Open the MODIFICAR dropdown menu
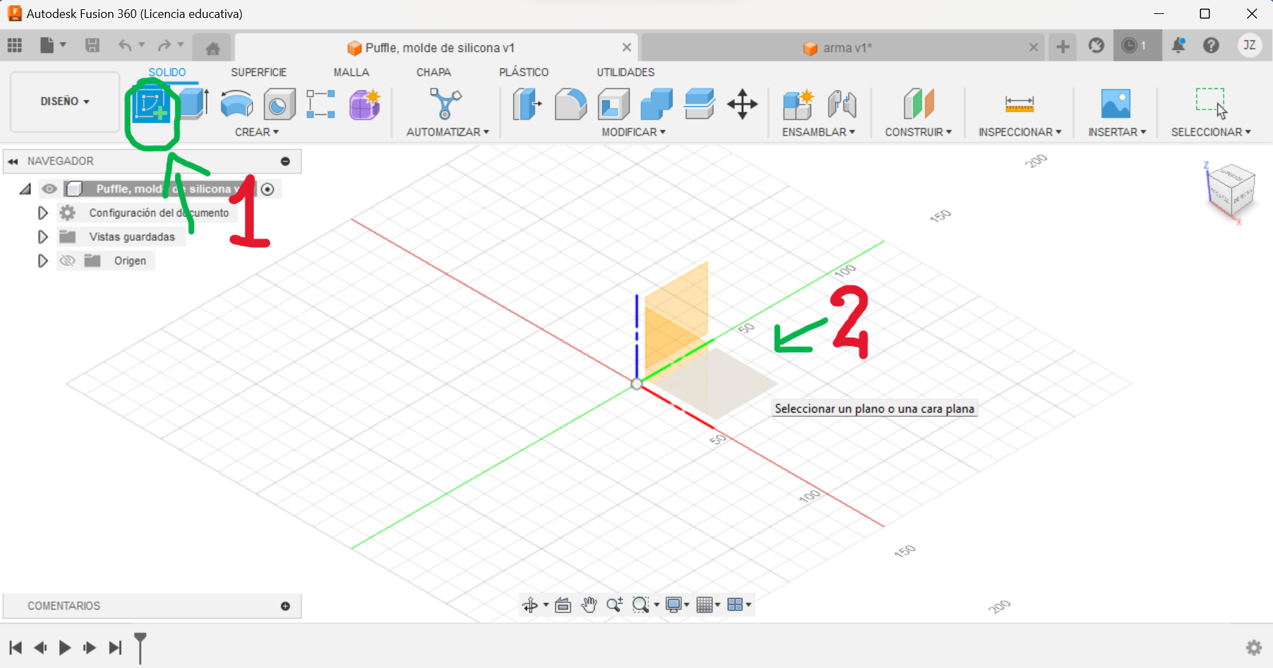This screenshot has width=1273, height=668. (634, 132)
